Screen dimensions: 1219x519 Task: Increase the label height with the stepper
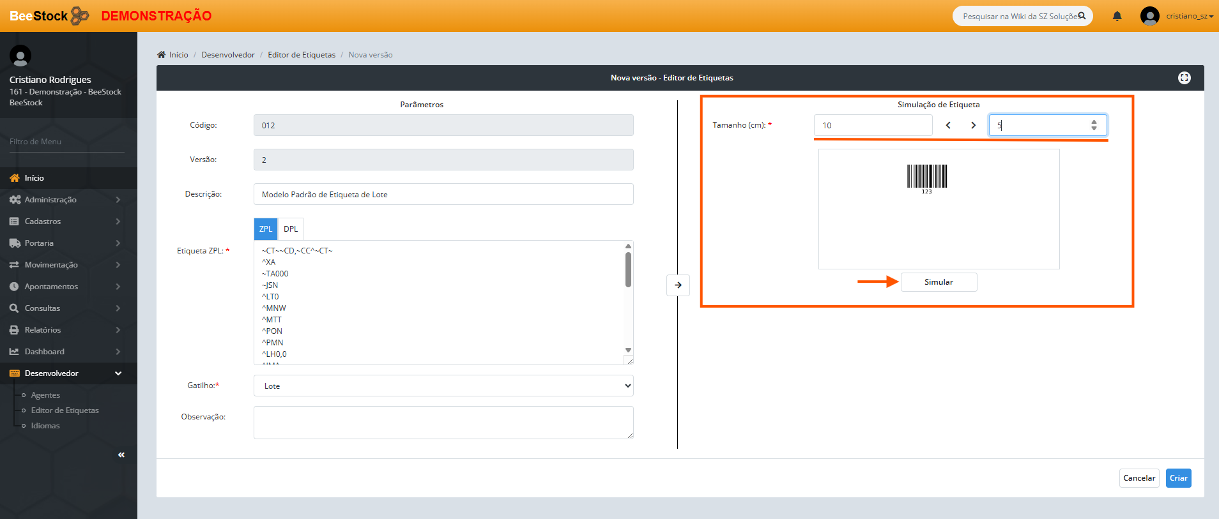pyautogui.click(x=1094, y=122)
